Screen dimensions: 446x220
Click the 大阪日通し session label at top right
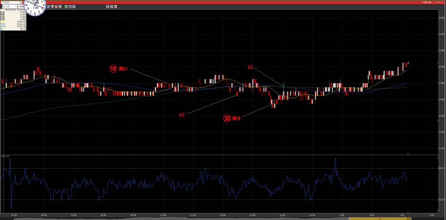click(427, 2)
